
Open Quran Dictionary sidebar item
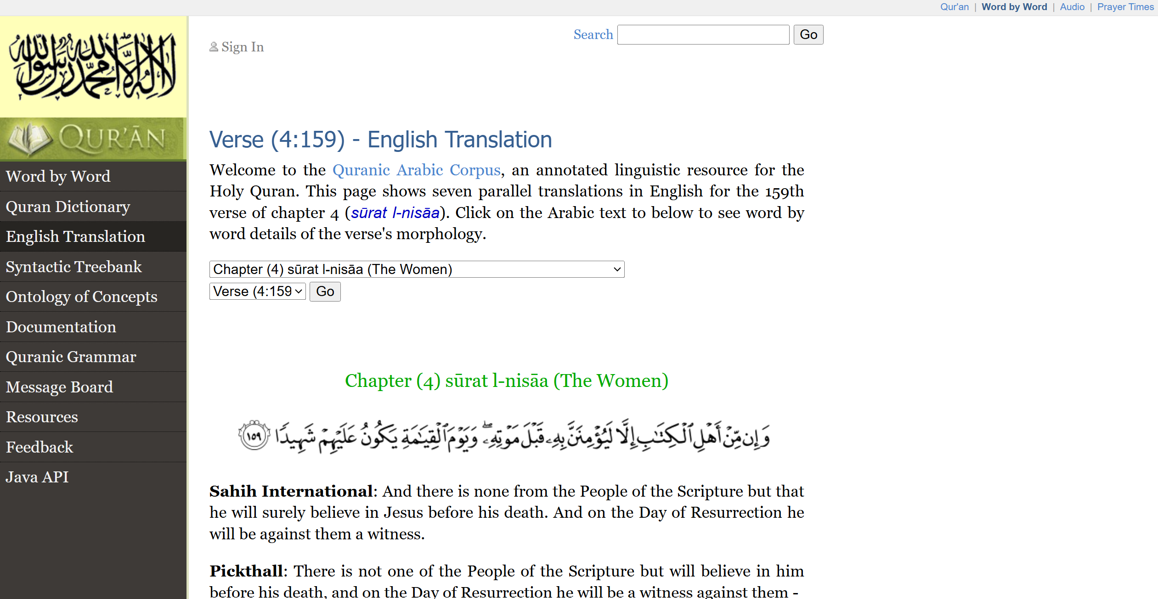pos(68,207)
